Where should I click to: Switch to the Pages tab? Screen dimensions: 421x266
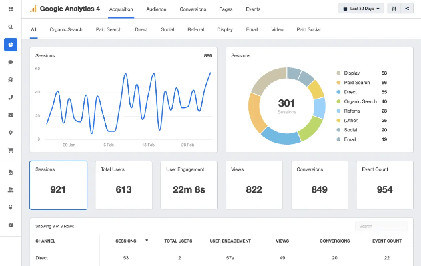point(226,9)
